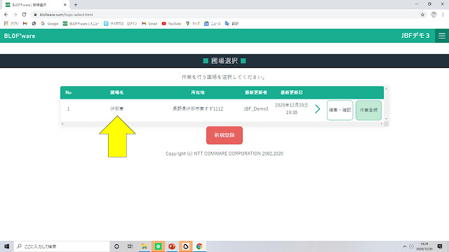Open a new browser tab with plus
This screenshot has width=449, height=252.
point(76,5)
